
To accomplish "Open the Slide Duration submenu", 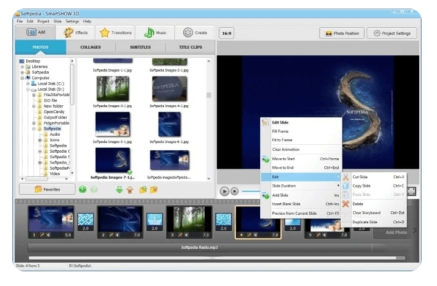I will pyautogui.click(x=301, y=186).
